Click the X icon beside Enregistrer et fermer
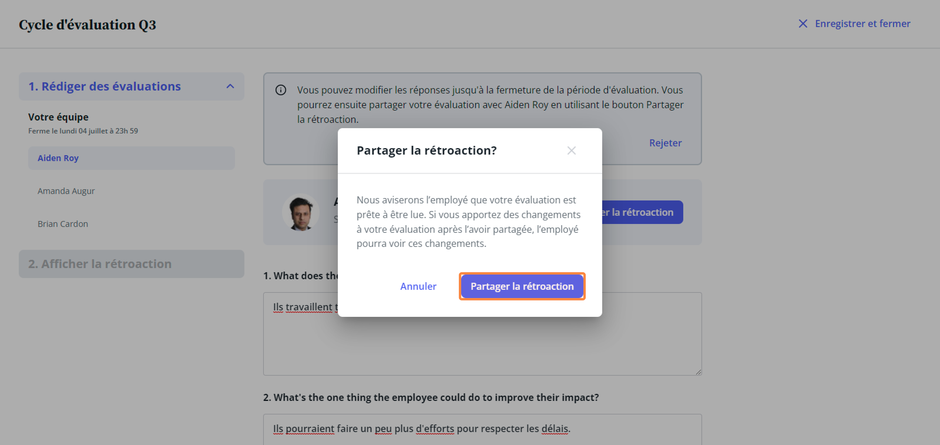The width and height of the screenshot is (940, 445). coord(803,24)
